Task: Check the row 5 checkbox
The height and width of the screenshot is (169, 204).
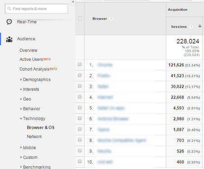Action: pyautogui.click(x=80, y=108)
